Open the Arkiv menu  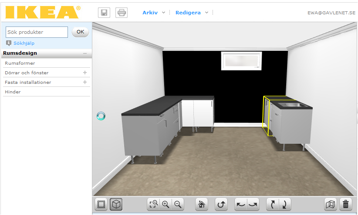tap(153, 13)
